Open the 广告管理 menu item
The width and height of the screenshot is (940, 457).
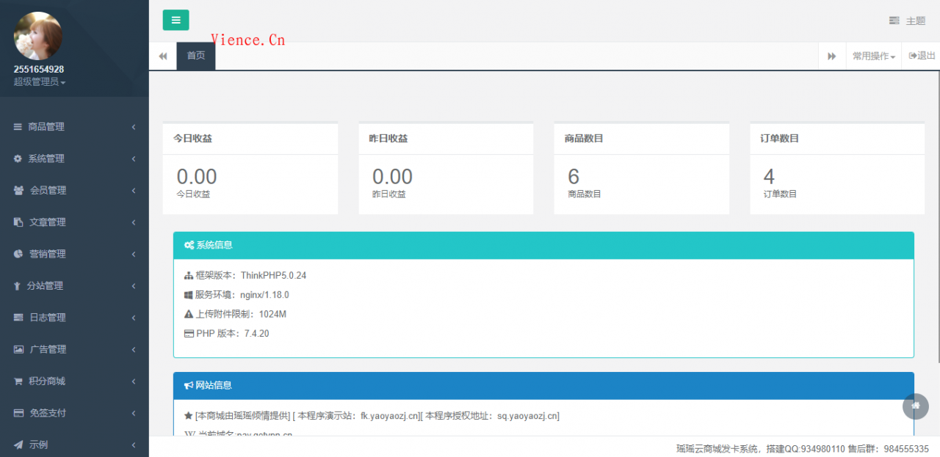(x=73, y=349)
